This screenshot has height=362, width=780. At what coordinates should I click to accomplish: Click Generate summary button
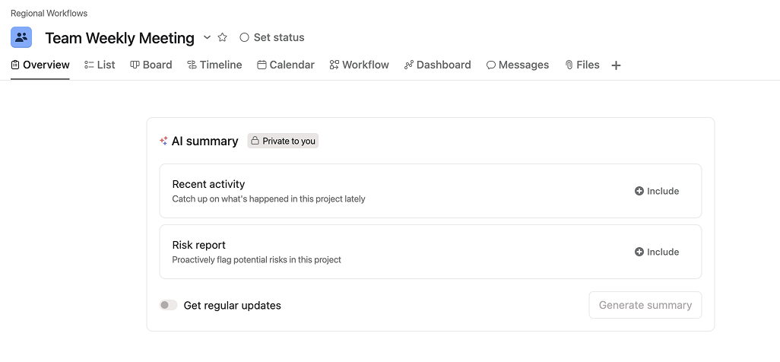645,305
